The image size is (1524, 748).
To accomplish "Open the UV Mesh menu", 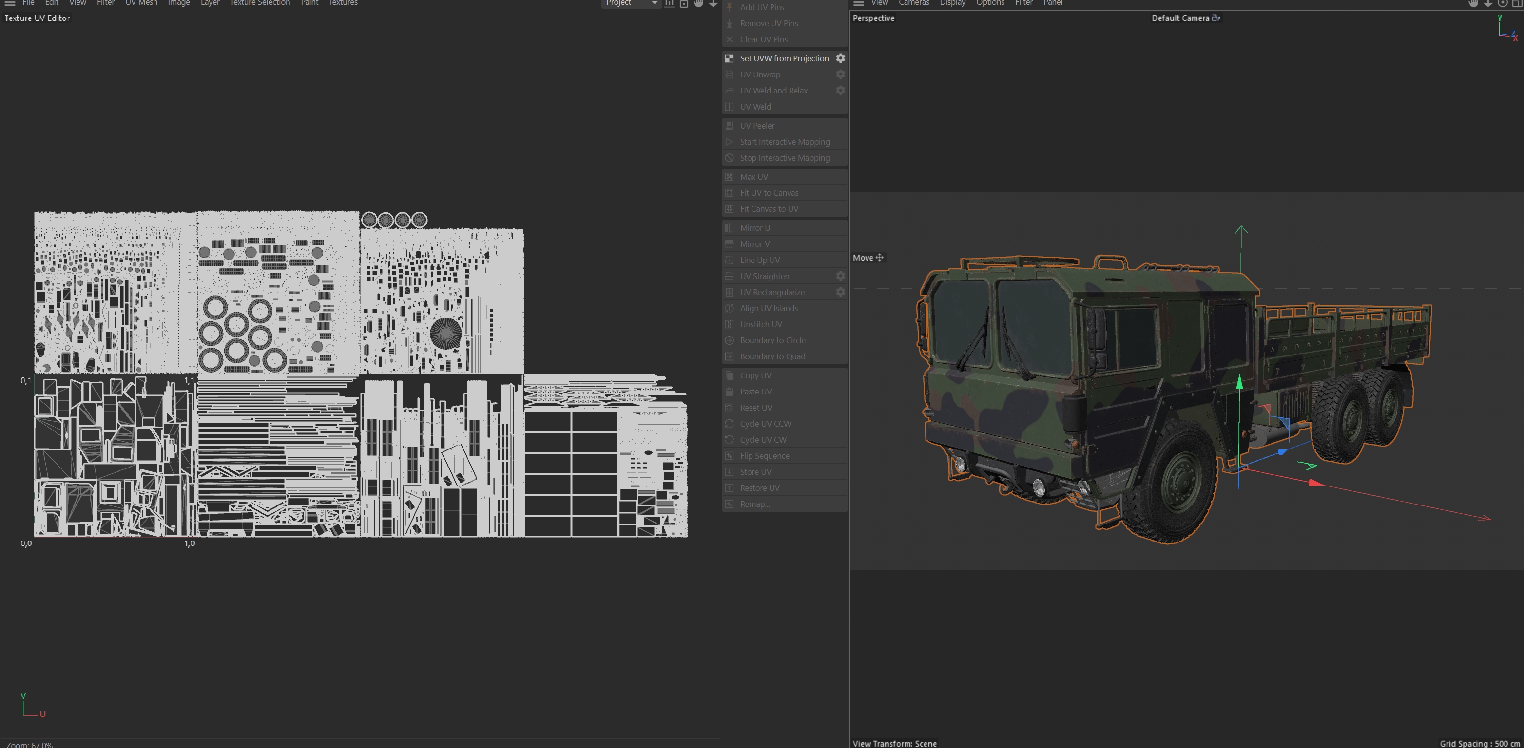I will (141, 3).
